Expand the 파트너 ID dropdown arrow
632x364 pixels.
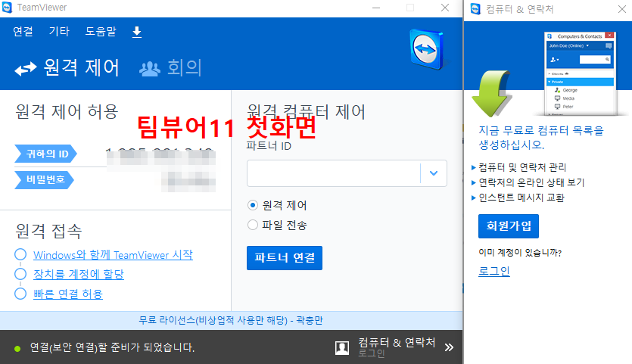click(434, 173)
